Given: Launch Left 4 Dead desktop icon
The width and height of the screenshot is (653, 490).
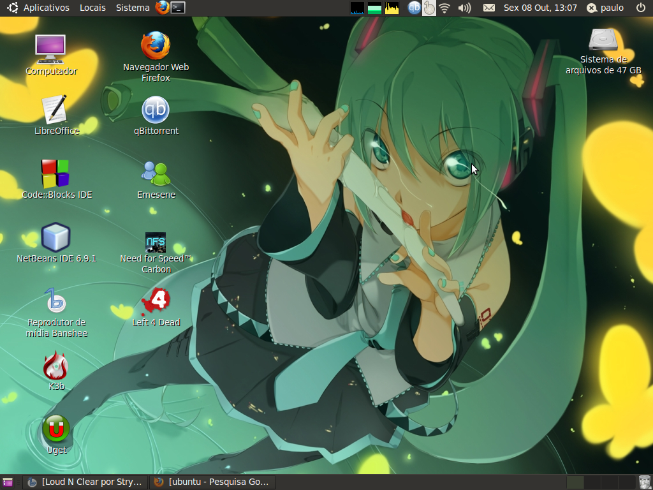Looking at the screenshot, I should (x=156, y=301).
